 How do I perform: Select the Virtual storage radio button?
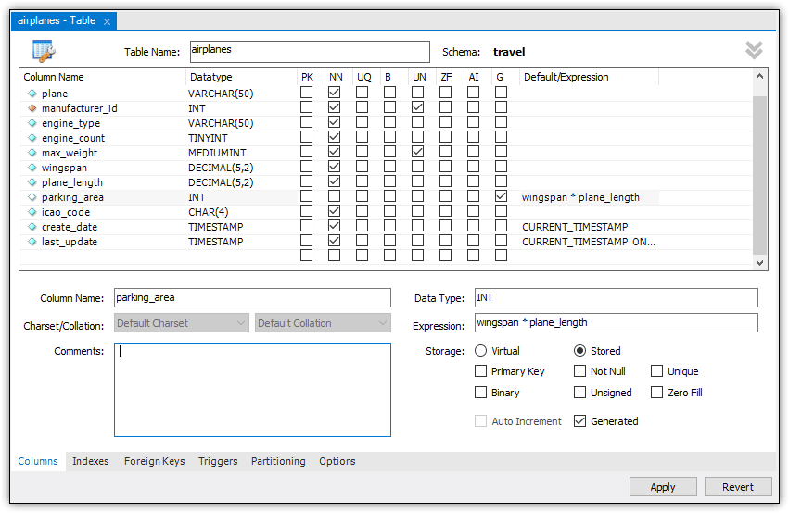point(480,351)
